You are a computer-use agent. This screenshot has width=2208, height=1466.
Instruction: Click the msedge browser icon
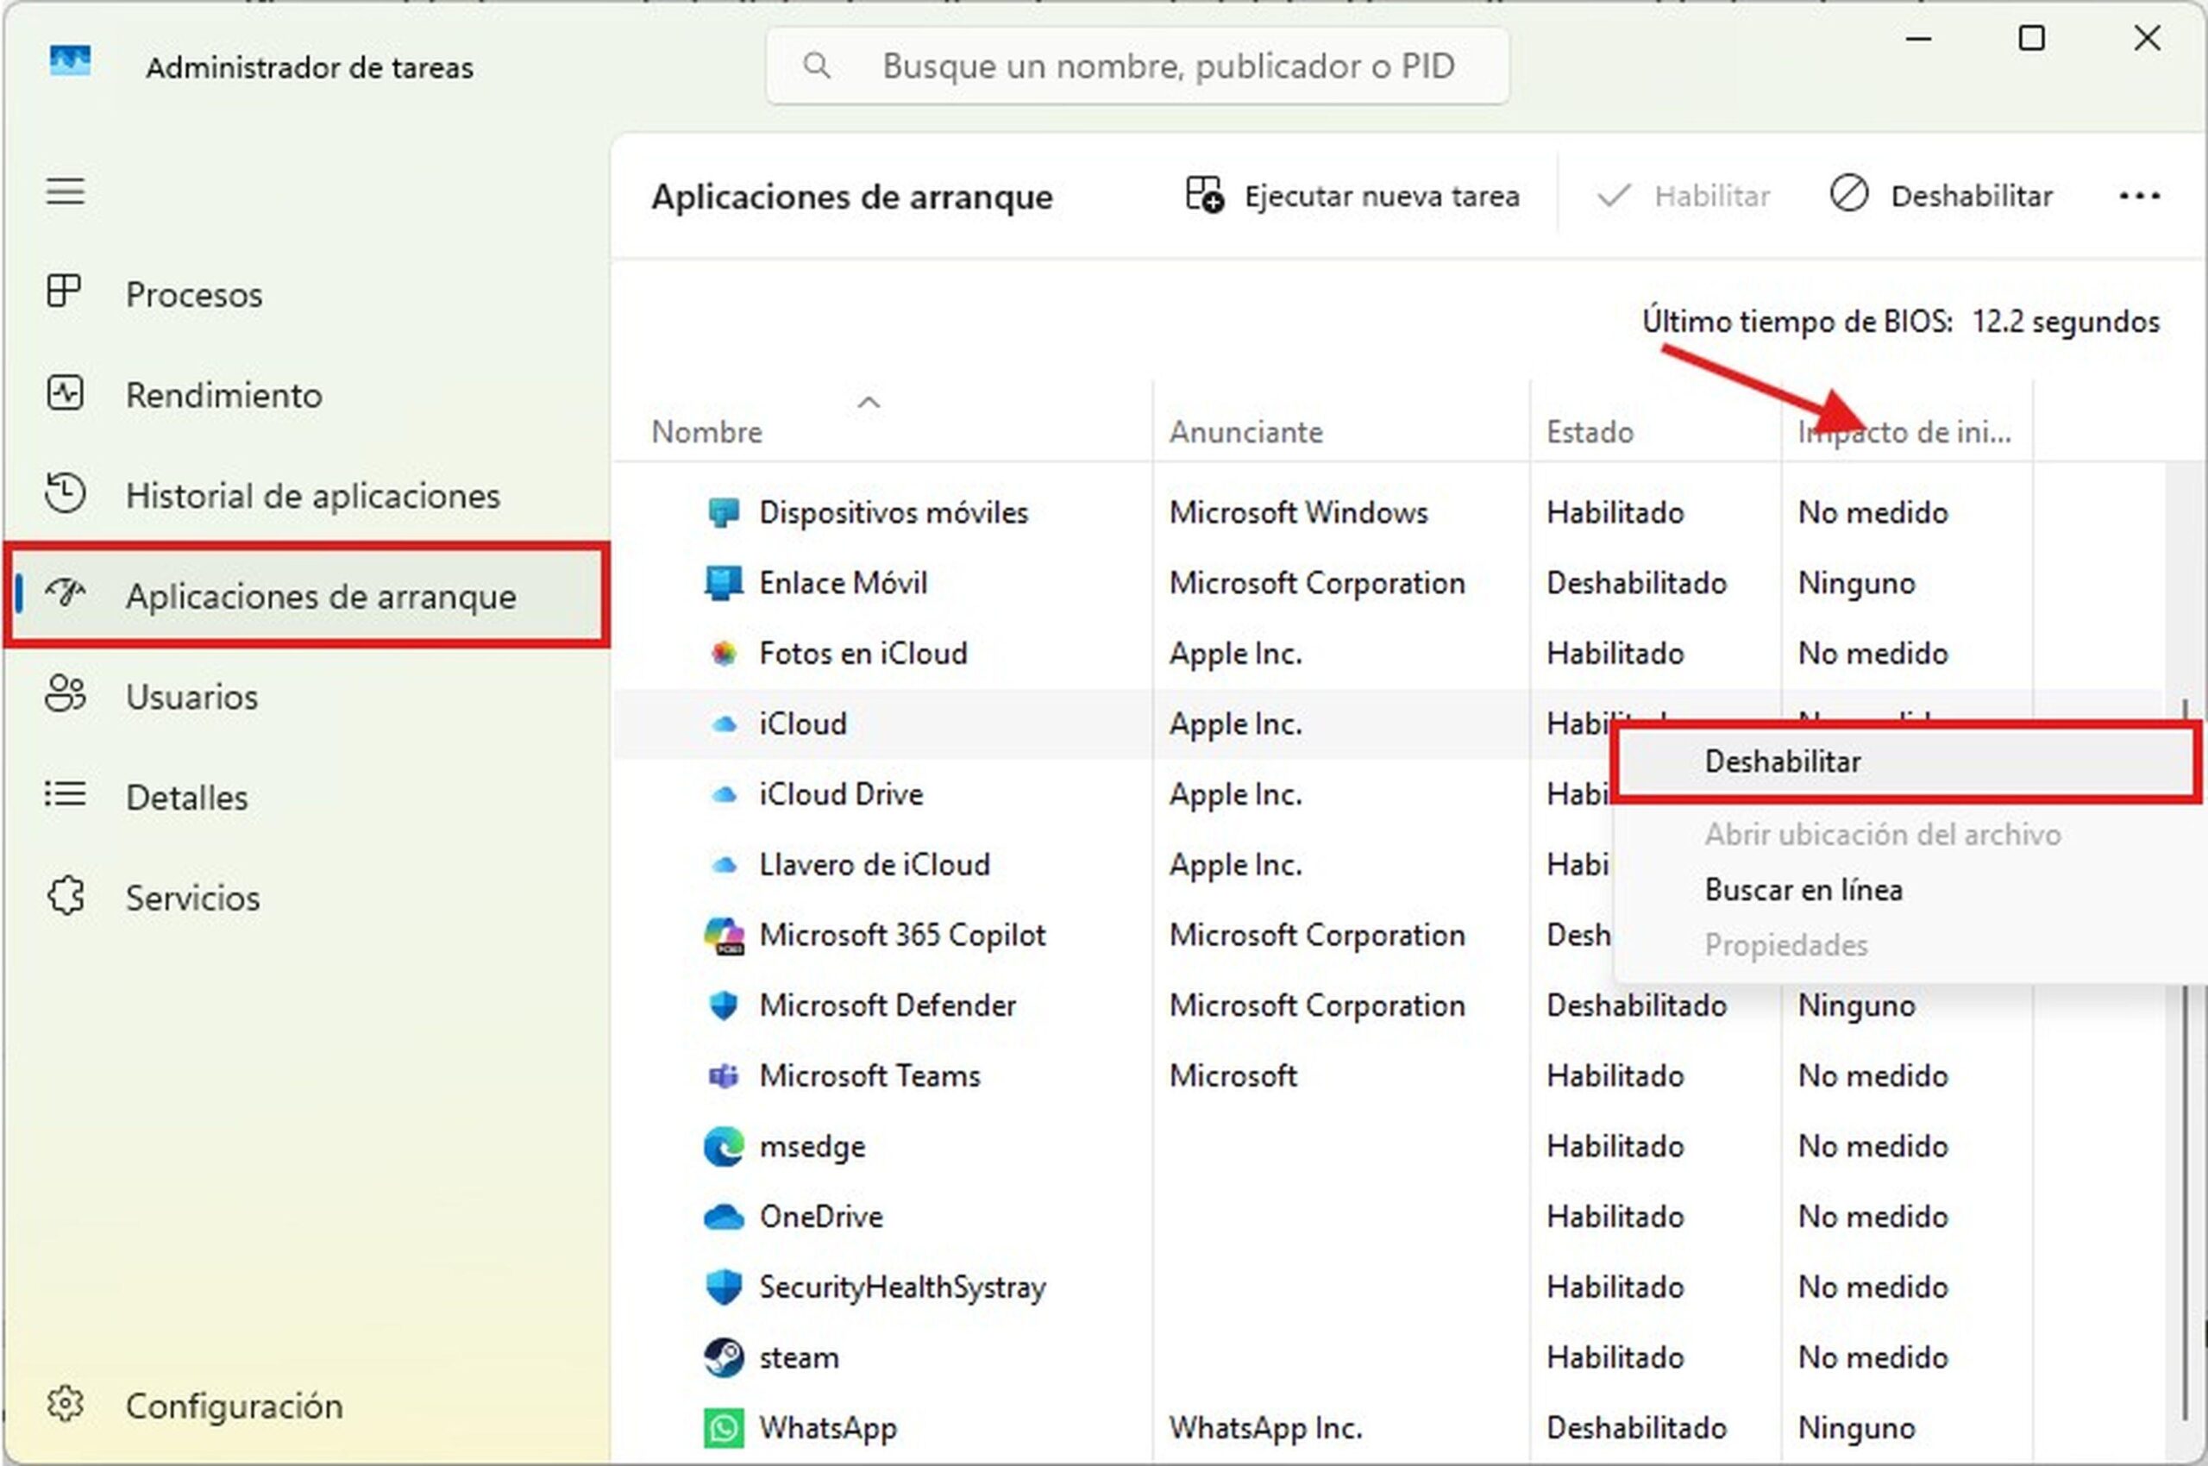click(723, 1146)
